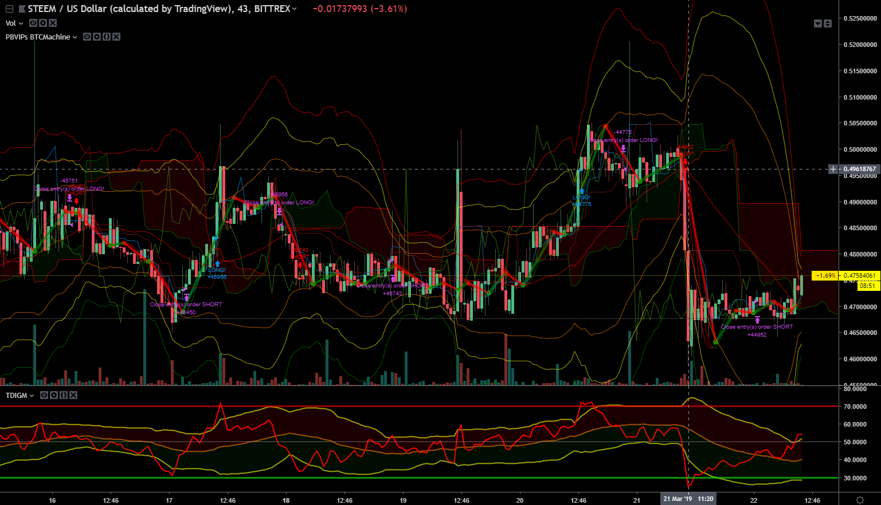Click the 0.50000000 price scale label
881x505 pixels.
tap(860, 149)
